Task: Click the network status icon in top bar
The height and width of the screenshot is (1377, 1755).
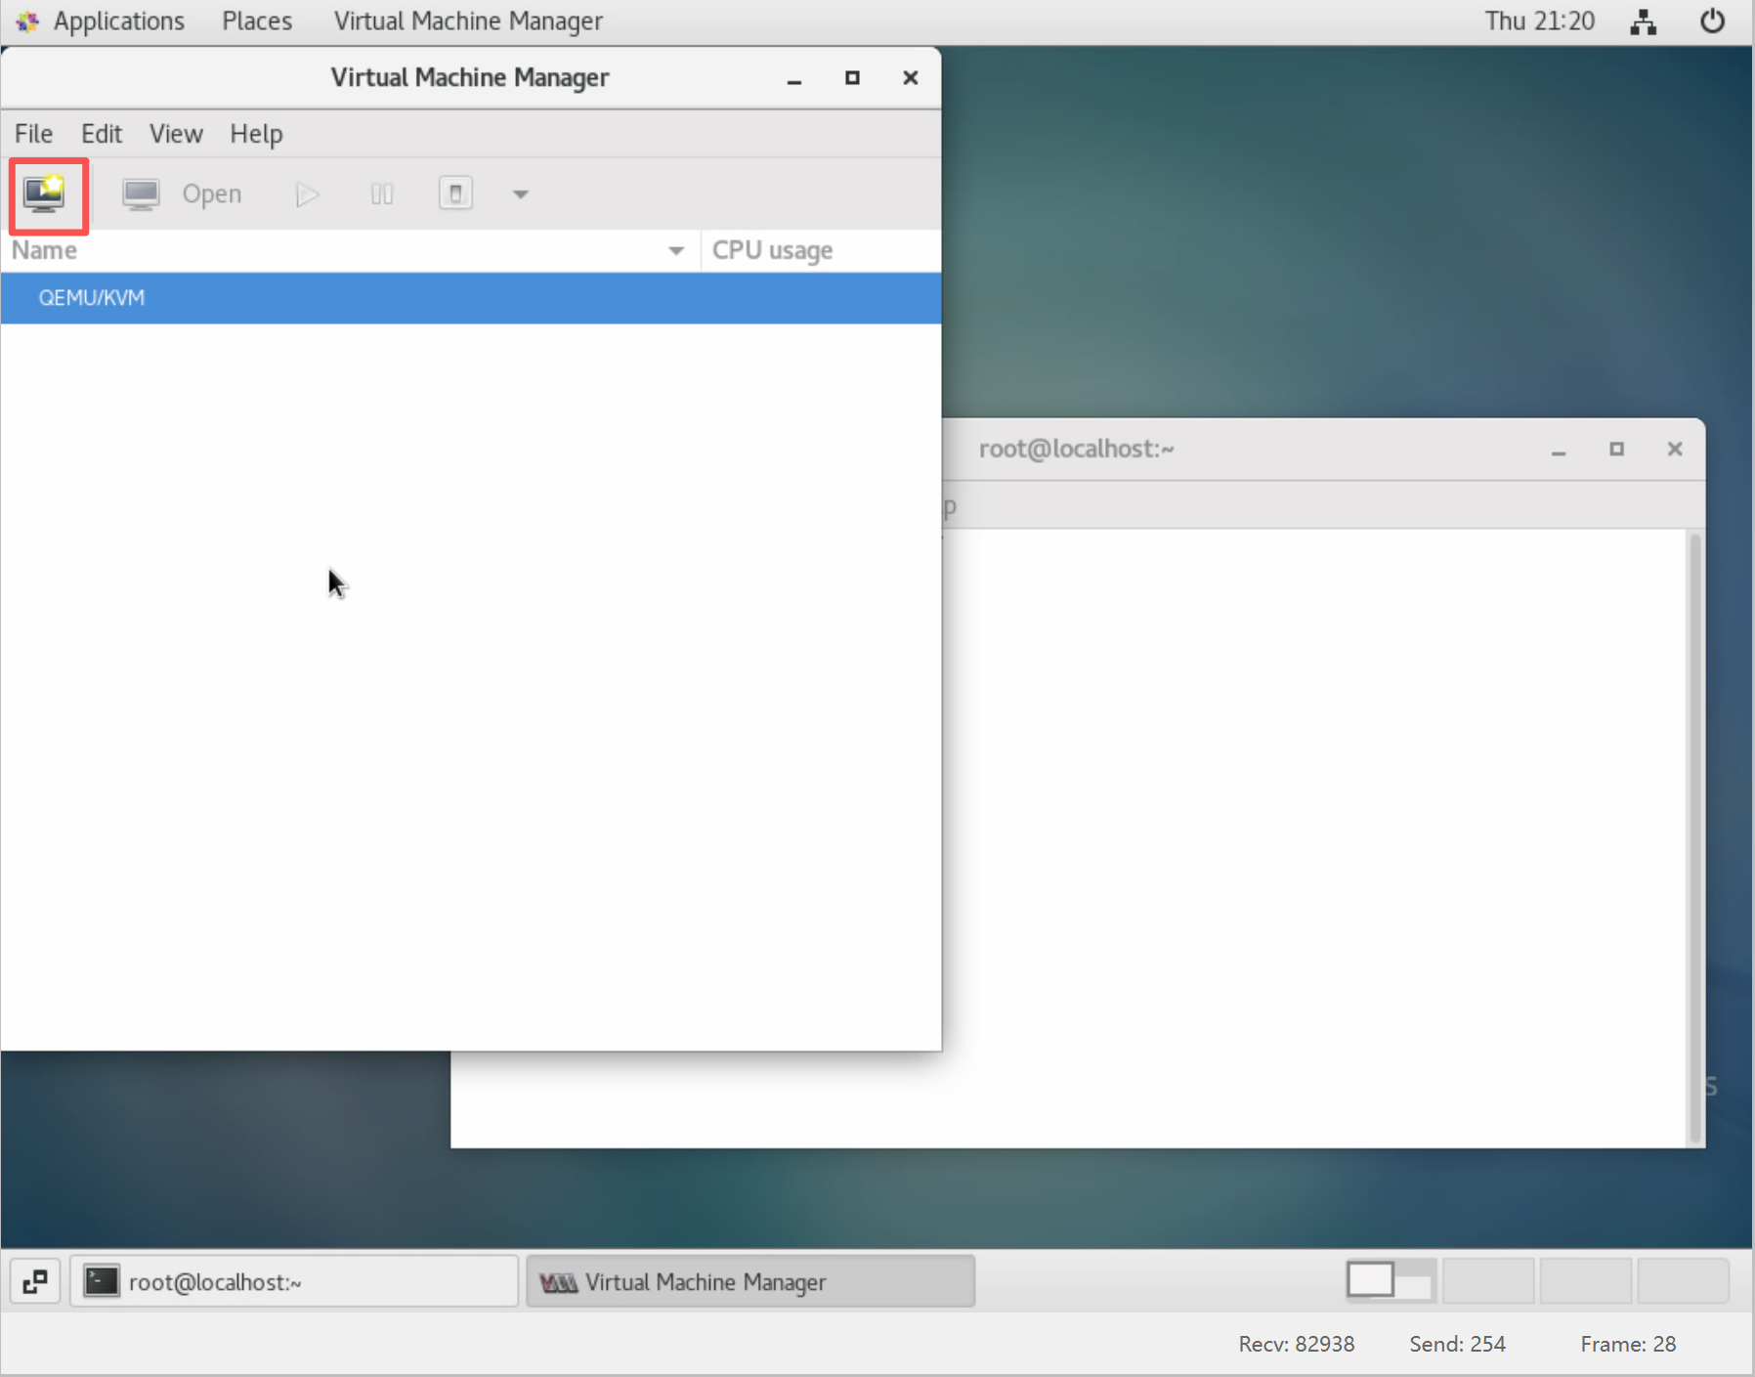Action: 1643,22
